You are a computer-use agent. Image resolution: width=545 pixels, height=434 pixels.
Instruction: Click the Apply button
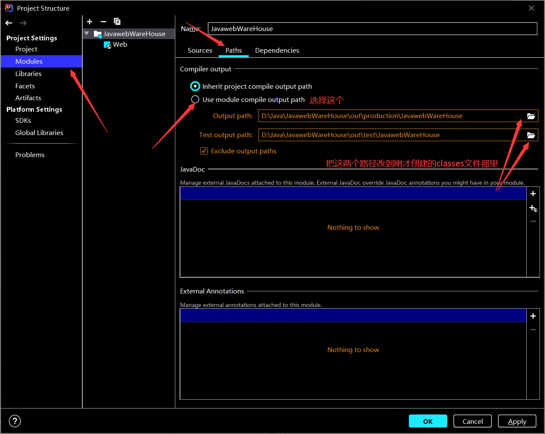click(517, 421)
